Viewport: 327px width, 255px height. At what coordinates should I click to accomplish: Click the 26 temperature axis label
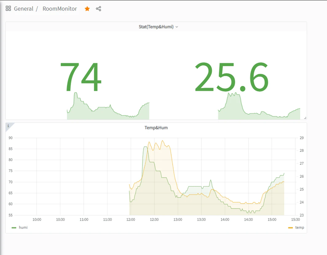(301, 176)
